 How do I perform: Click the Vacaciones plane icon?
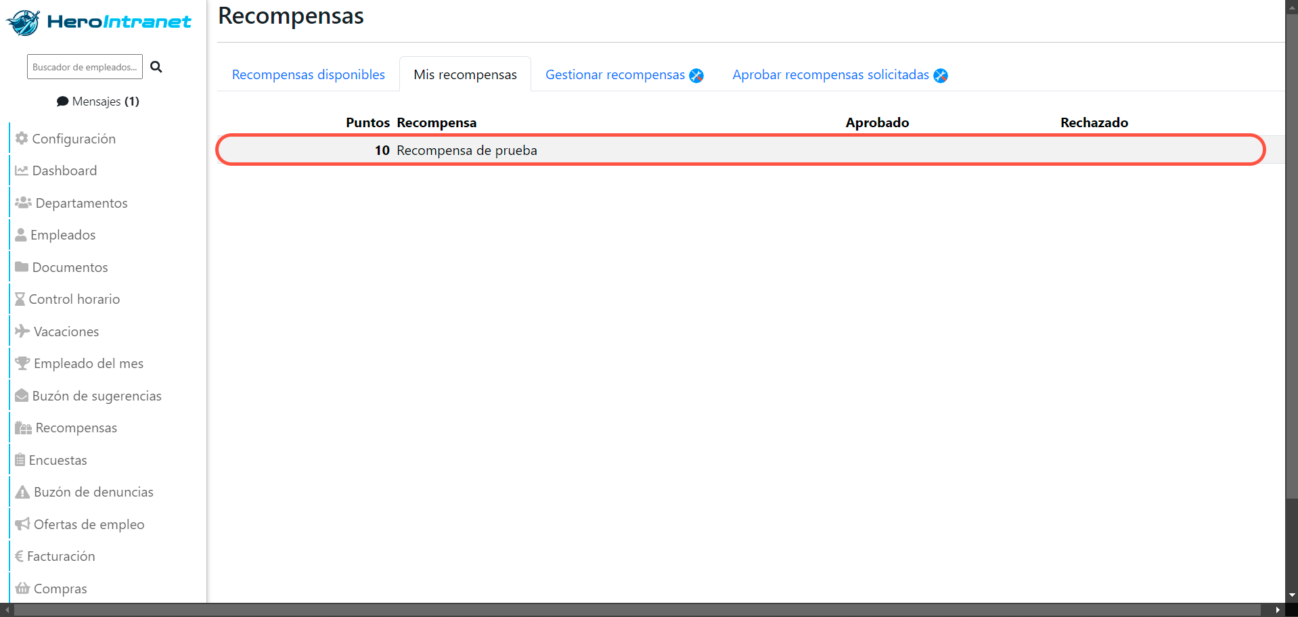pyautogui.click(x=22, y=331)
